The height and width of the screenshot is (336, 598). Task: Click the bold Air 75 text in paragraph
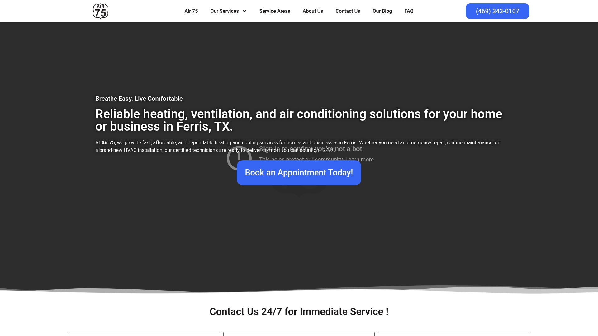(x=108, y=143)
